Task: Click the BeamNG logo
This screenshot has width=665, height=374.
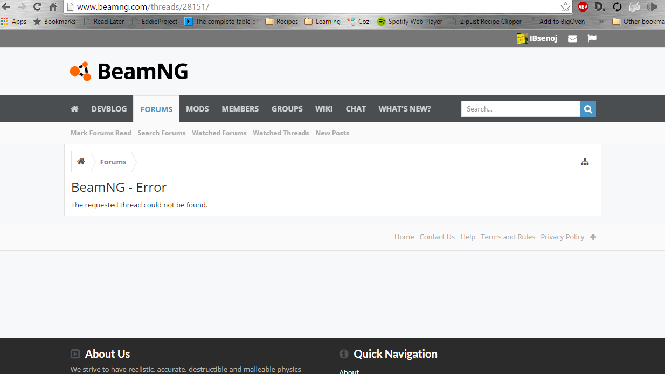Action: click(129, 71)
